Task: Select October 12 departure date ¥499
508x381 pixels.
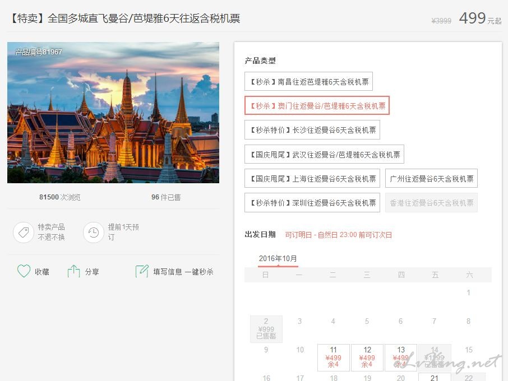Action: (x=367, y=357)
